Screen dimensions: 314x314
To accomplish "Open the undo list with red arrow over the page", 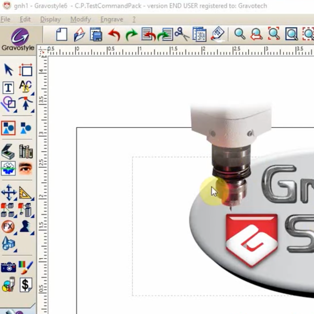I will pyautogui.click(x=149, y=34).
